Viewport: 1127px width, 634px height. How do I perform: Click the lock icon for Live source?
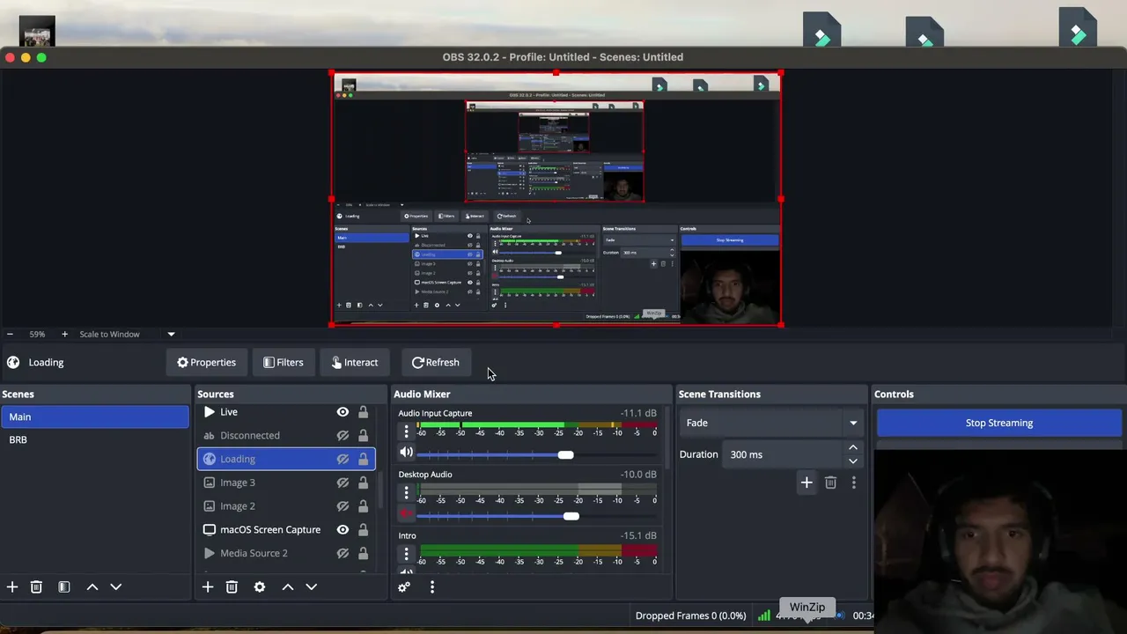point(363,412)
